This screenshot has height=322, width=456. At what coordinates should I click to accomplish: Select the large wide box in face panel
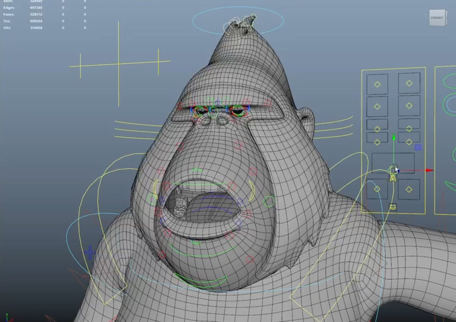(x=393, y=163)
